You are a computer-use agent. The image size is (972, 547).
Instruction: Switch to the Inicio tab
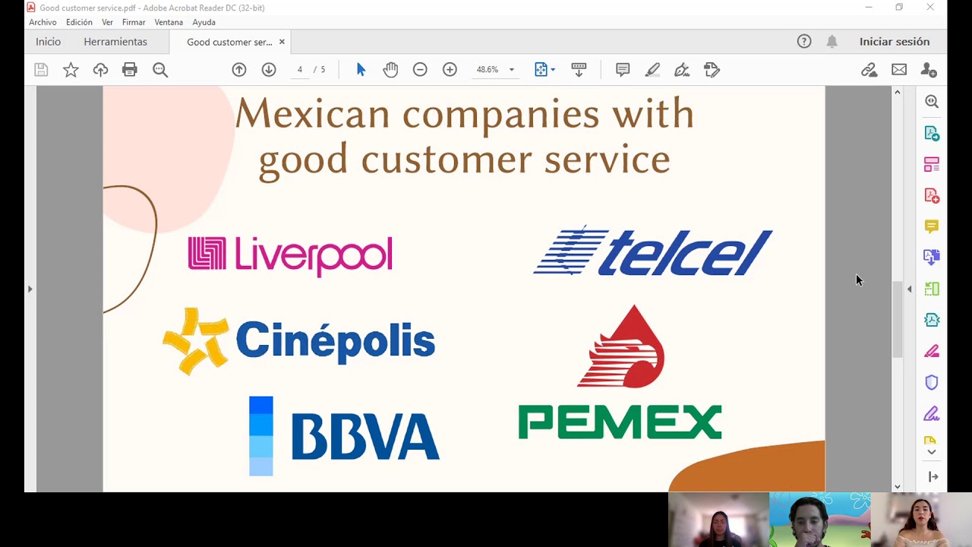[48, 42]
